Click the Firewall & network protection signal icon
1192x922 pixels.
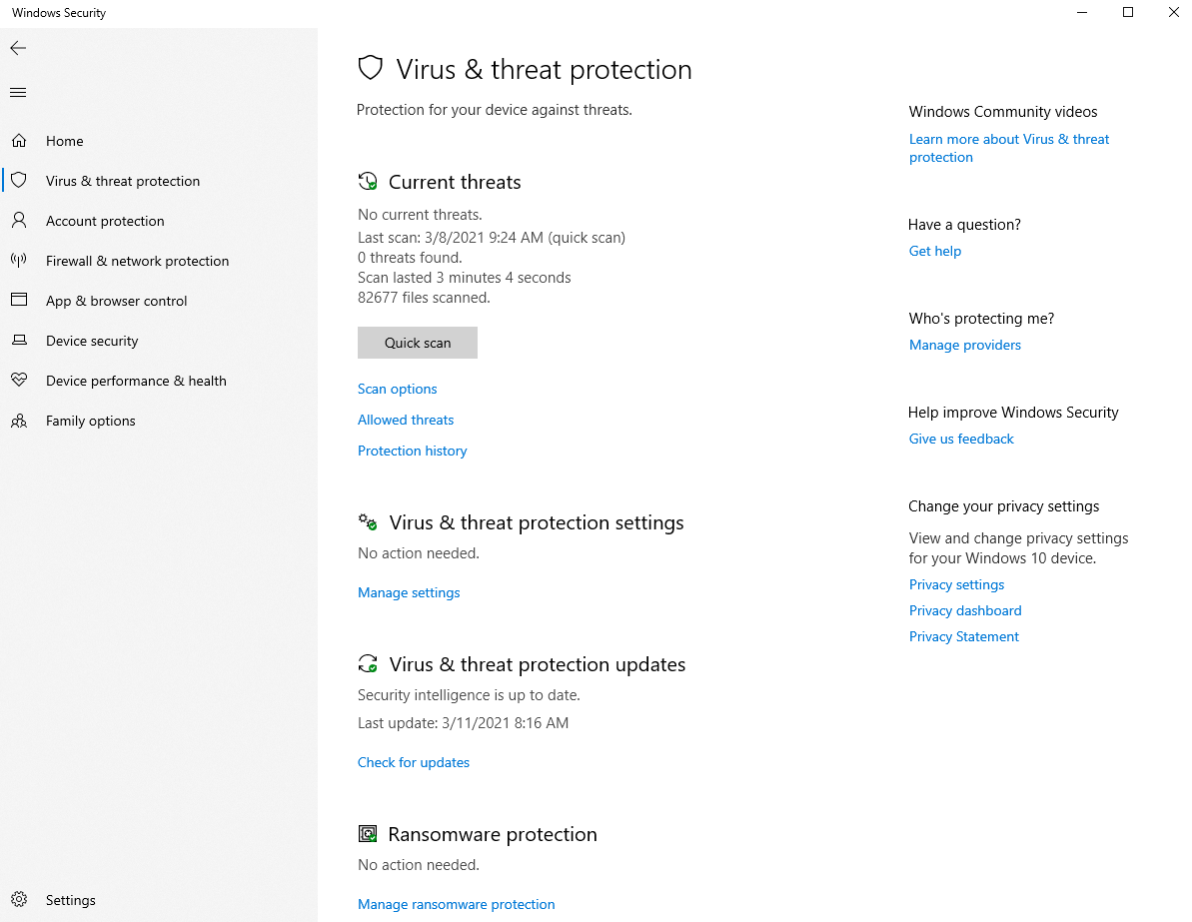pyautogui.click(x=19, y=260)
